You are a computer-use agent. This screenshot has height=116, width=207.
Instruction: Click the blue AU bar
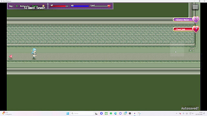[80, 6]
